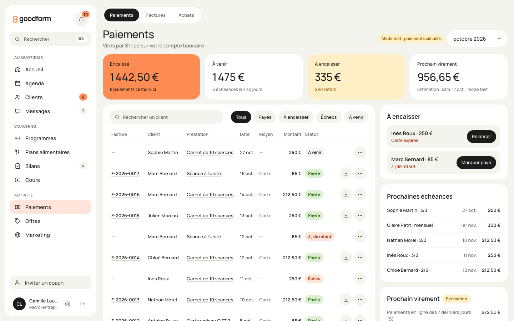514x321 pixels.
Task: Switch to the Achats tab
Action: (x=186, y=15)
